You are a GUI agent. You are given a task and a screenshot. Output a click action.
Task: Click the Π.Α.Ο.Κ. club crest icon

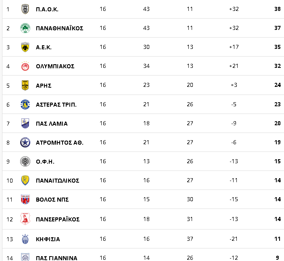(x=25, y=9)
